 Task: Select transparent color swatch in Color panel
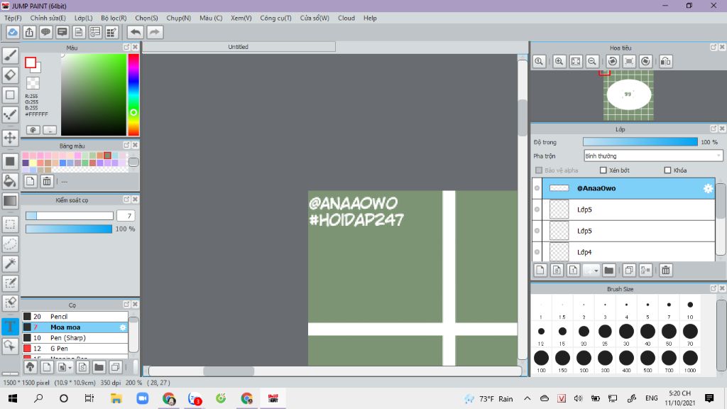33,83
